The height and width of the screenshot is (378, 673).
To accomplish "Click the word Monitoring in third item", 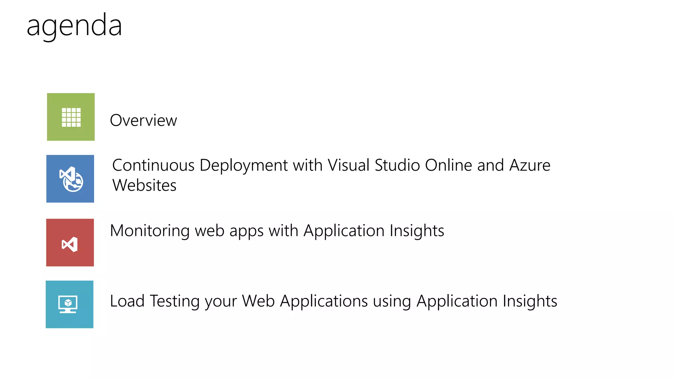I will (150, 231).
